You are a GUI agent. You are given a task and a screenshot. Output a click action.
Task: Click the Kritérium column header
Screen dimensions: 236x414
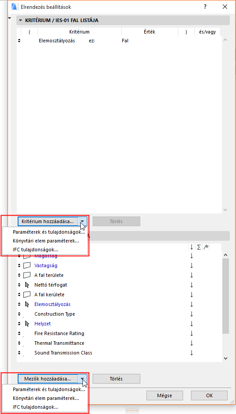[x=79, y=32]
